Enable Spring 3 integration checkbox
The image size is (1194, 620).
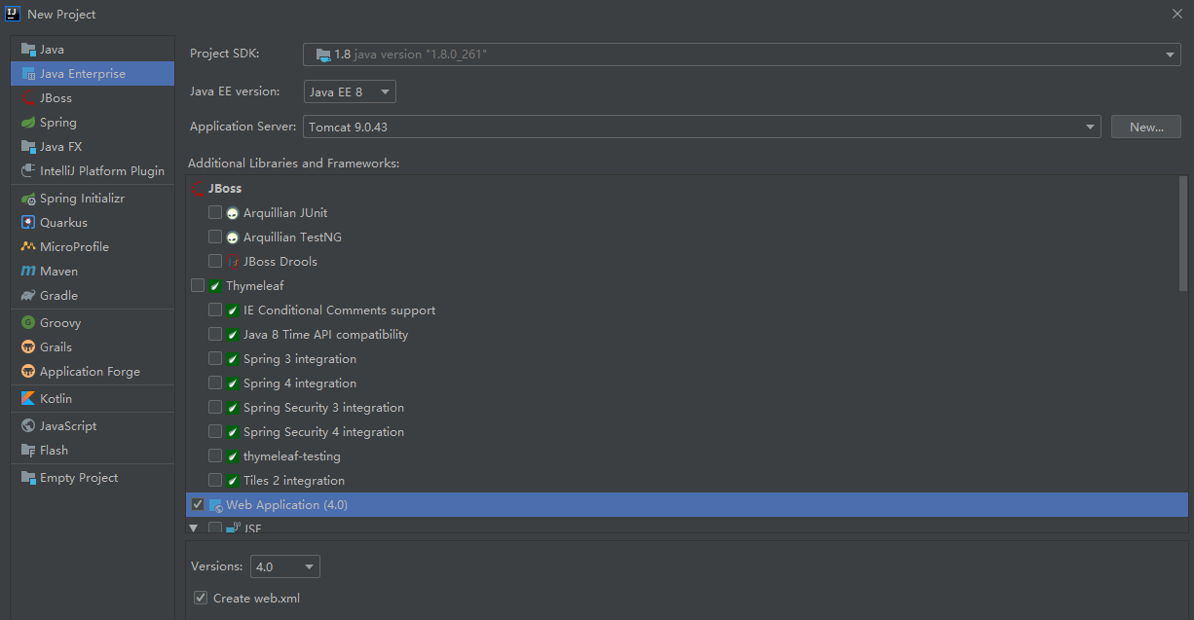[215, 358]
